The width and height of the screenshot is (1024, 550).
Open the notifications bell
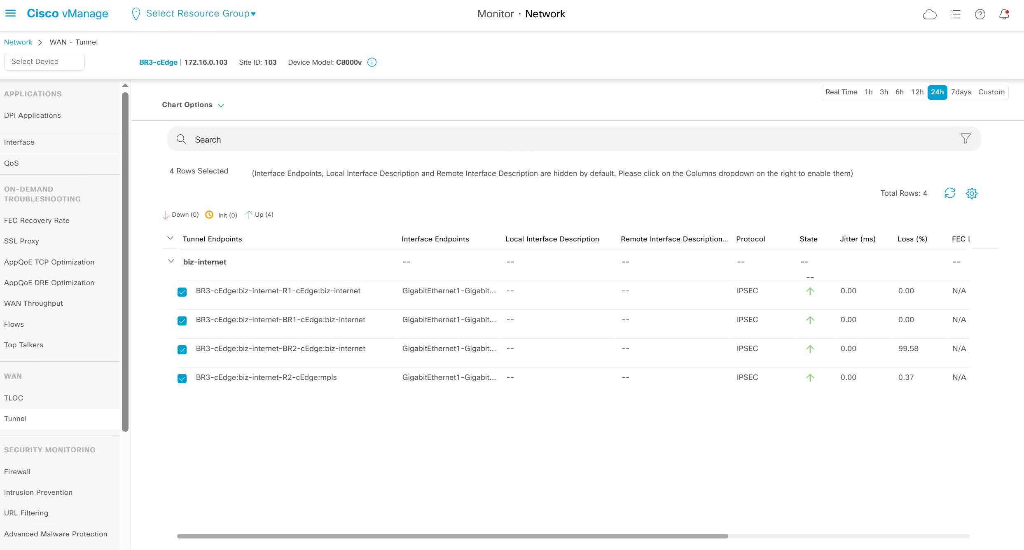coord(1004,14)
